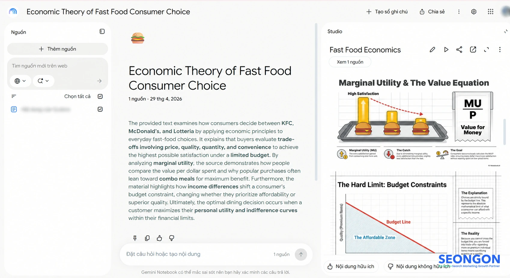Open the settings gear icon

tap(474, 12)
